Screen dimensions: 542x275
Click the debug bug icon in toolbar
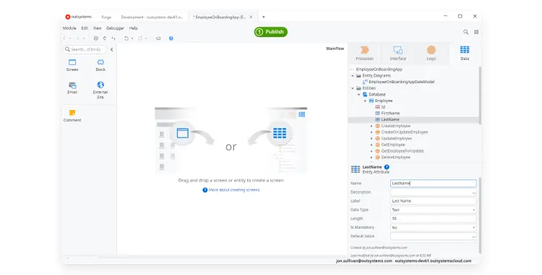coord(105,38)
